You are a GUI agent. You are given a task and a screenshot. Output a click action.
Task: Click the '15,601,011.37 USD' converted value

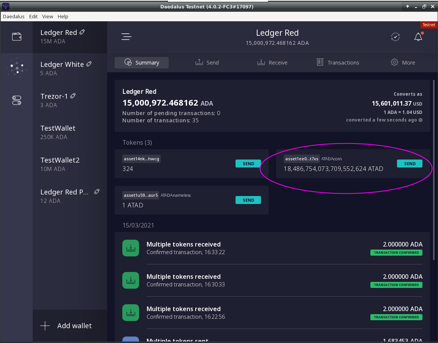[x=397, y=103]
